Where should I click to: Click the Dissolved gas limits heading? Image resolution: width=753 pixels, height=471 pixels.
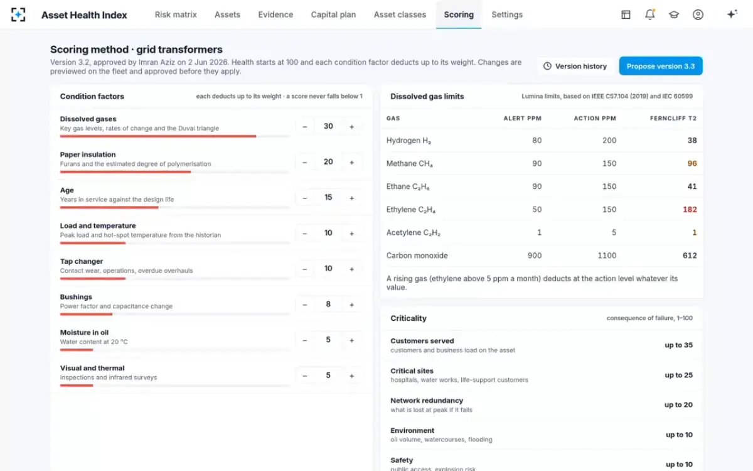pos(427,97)
